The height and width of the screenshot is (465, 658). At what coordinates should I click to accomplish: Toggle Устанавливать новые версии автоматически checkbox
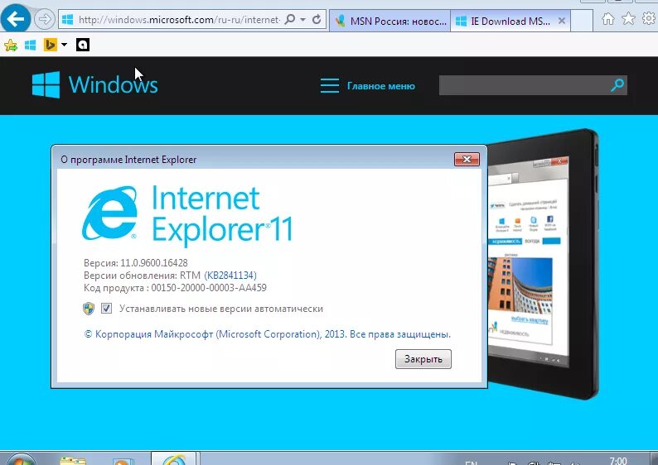tap(107, 309)
